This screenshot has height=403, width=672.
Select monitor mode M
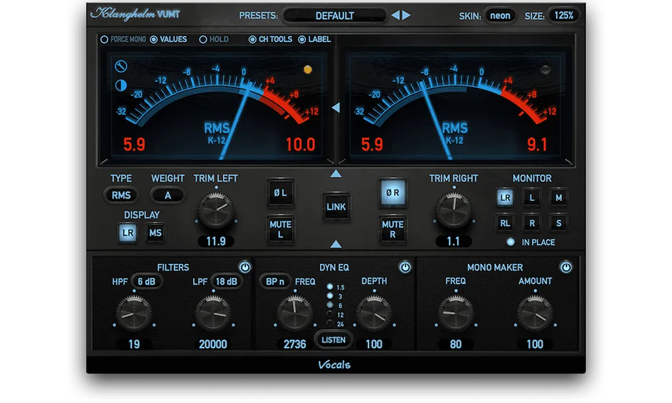[558, 198]
